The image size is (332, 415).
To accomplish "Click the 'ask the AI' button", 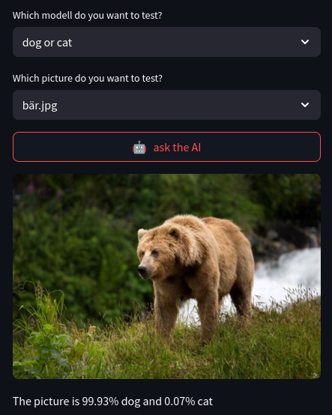I will (x=167, y=147).
